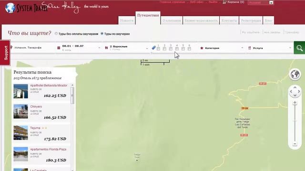The height and width of the screenshot is (171, 305).
Task: Open the Chinyero hotel link
Action: click(36, 106)
